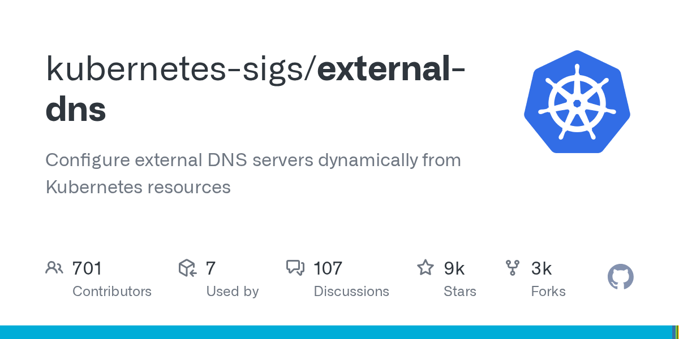
Task: Click the discussions speech bubble icon
Action: click(x=295, y=268)
